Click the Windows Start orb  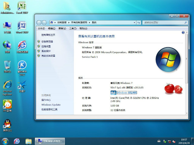tap(5, 141)
